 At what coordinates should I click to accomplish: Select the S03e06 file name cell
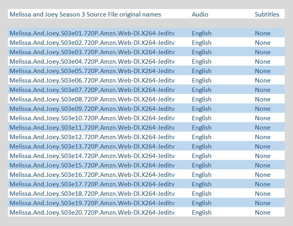point(92,81)
